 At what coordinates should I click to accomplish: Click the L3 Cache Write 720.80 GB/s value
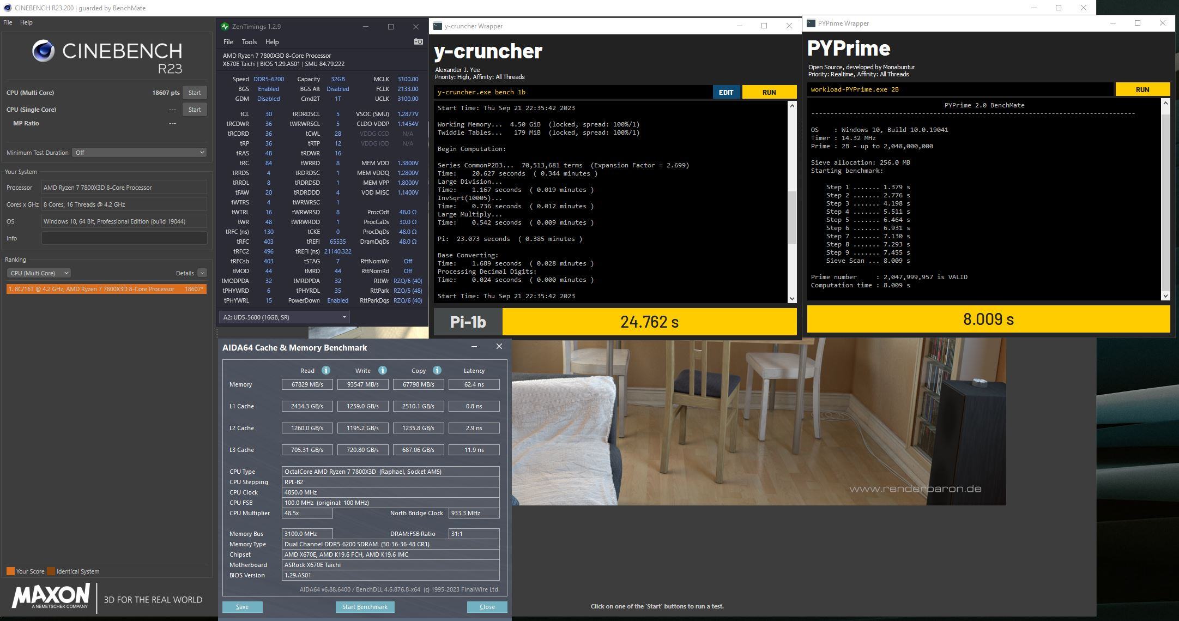[x=363, y=450]
